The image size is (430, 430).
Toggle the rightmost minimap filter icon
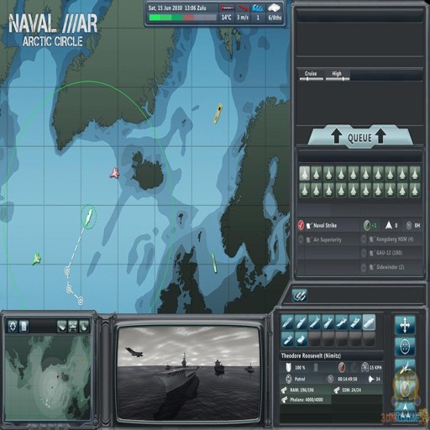point(84,326)
